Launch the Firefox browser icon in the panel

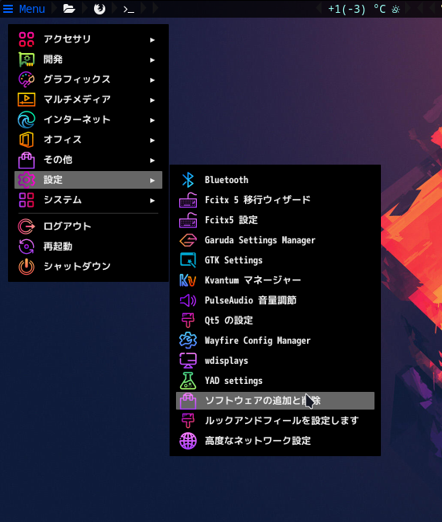[x=100, y=9]
